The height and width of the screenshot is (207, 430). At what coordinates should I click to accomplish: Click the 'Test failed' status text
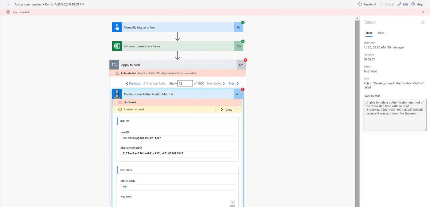pyautogui.click(x=370, y=71)
